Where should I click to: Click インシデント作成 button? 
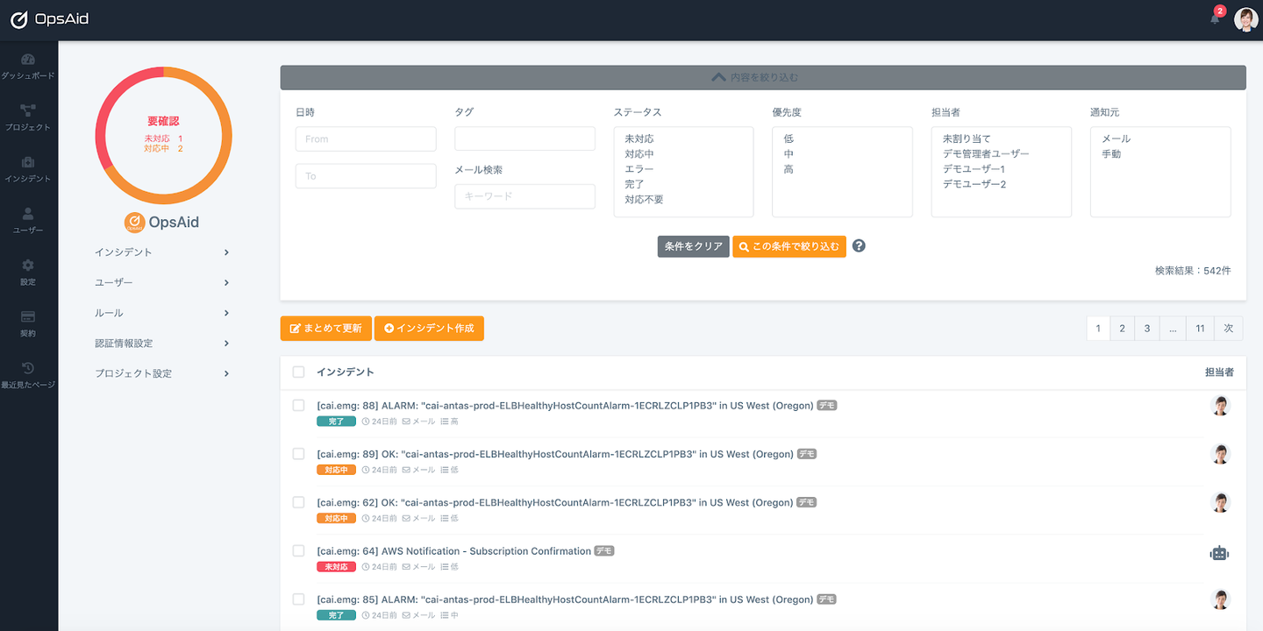[429, 329]
